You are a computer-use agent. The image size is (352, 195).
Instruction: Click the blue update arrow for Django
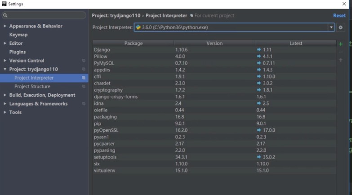coord(259,50)
